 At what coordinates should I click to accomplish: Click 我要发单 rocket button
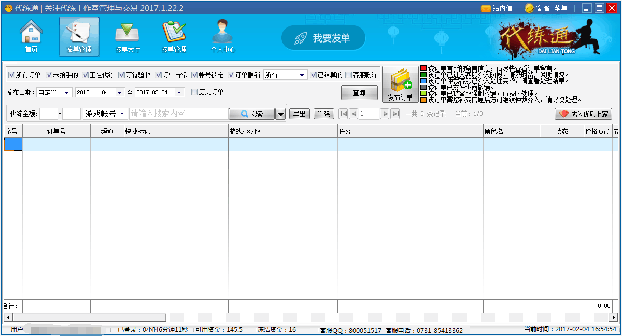(323, 38)
